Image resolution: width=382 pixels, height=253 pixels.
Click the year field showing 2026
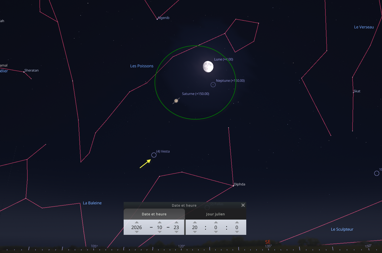137,227
